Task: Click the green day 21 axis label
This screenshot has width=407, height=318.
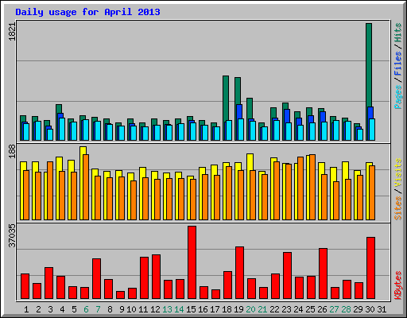Action: coord(262,309)
